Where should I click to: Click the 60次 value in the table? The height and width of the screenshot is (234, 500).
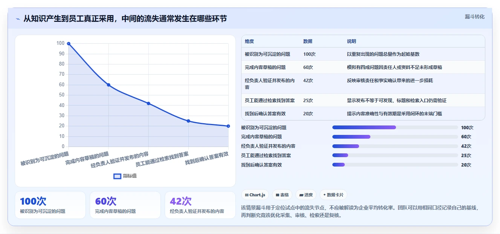[308, 67]
